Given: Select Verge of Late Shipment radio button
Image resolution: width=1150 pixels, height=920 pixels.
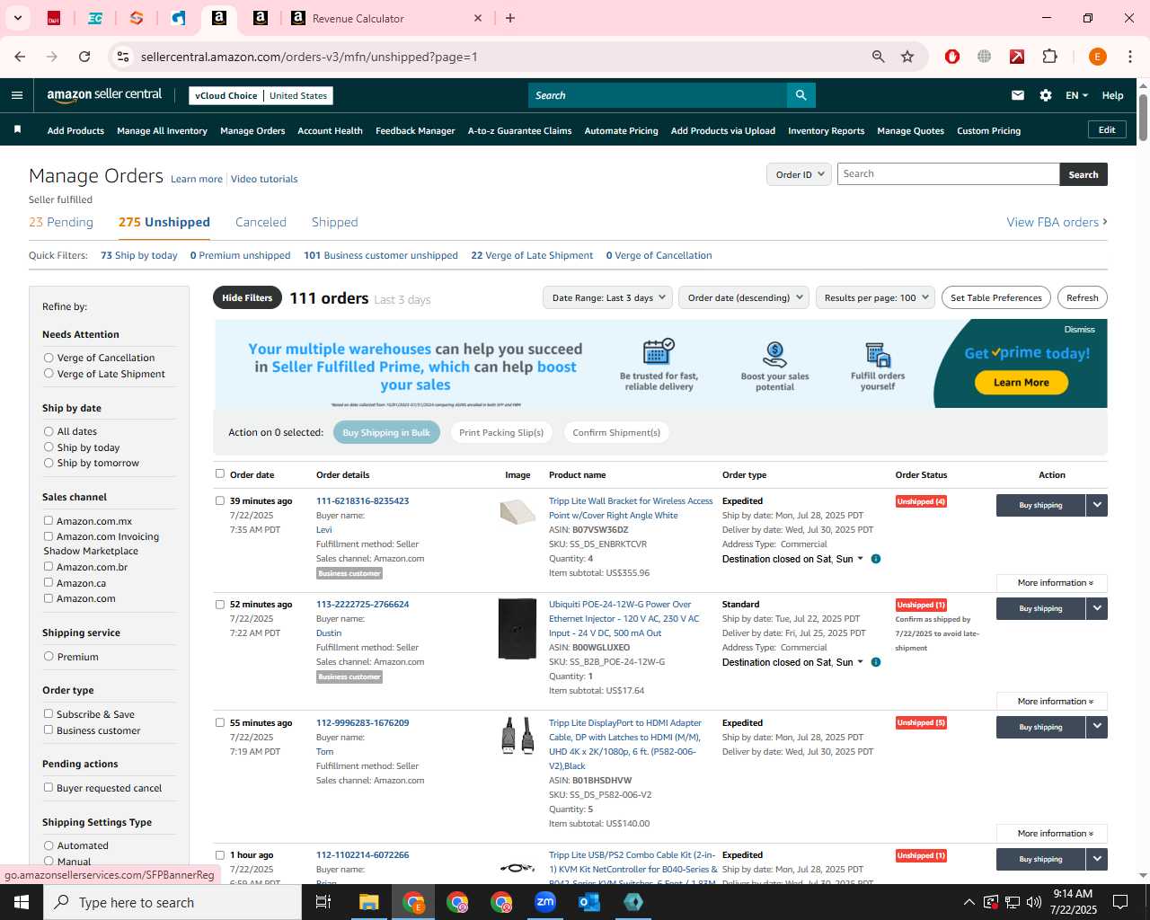Looking at the screenshot, I should 49,374.
